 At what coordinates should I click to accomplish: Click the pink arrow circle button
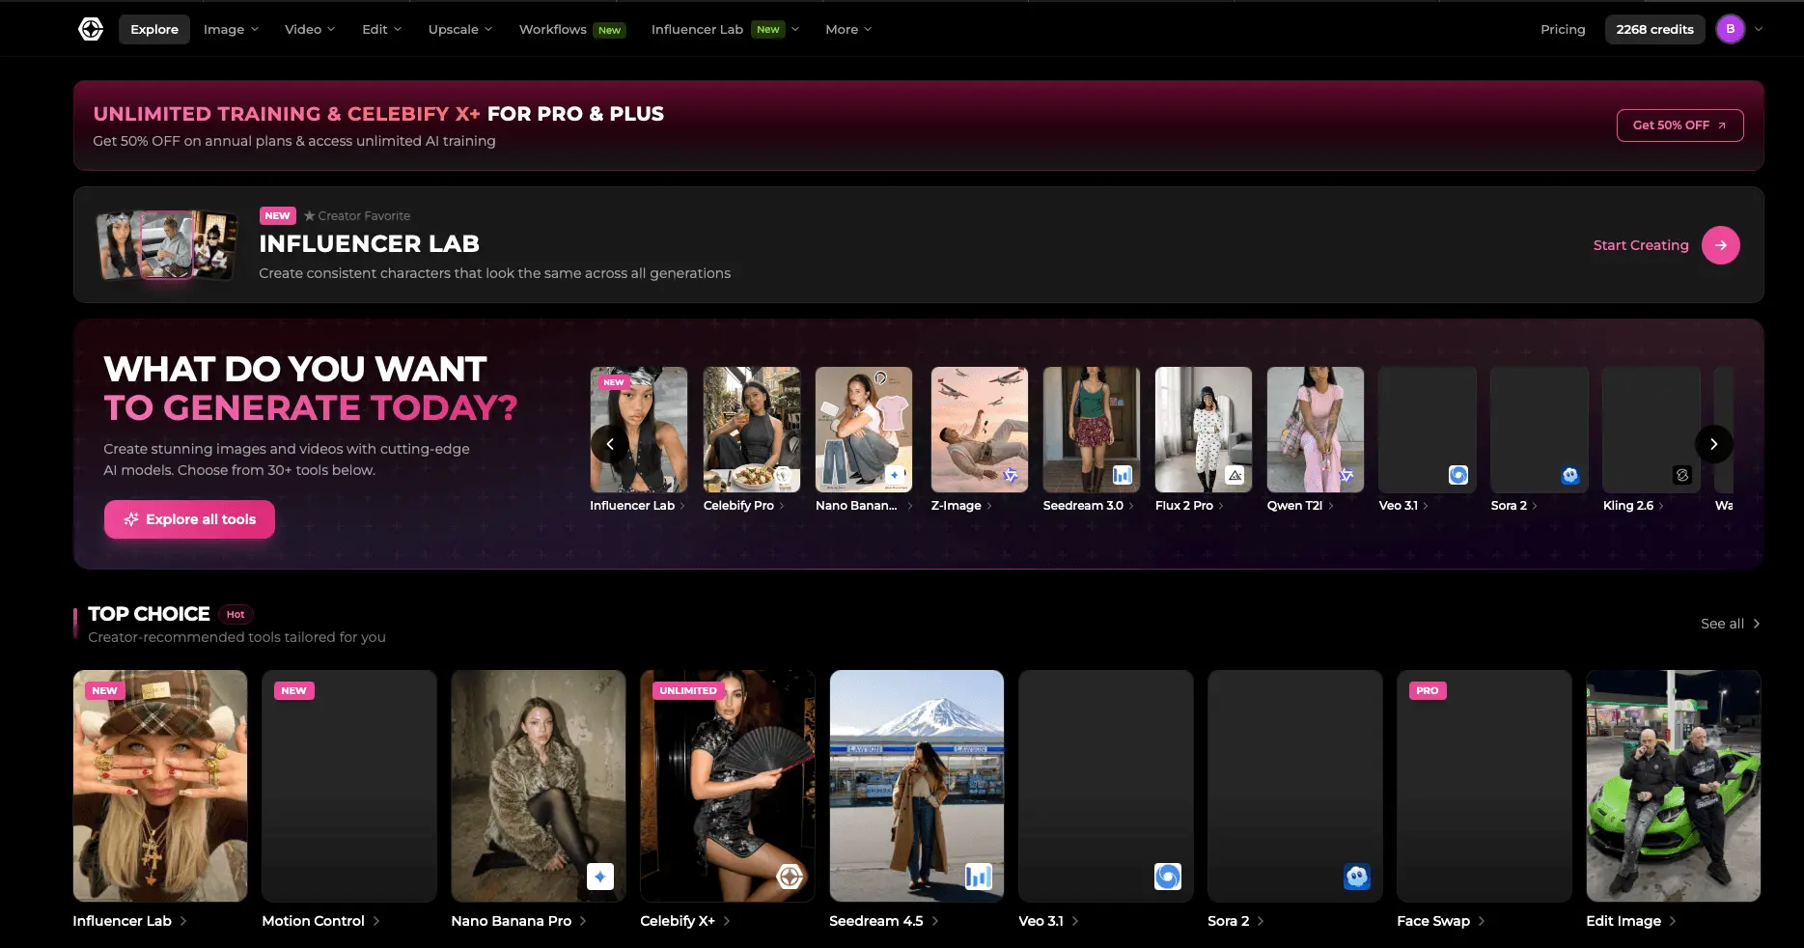point(1720,245)
